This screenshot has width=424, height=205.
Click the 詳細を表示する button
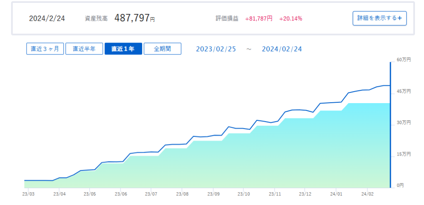(x=379, y=18)
